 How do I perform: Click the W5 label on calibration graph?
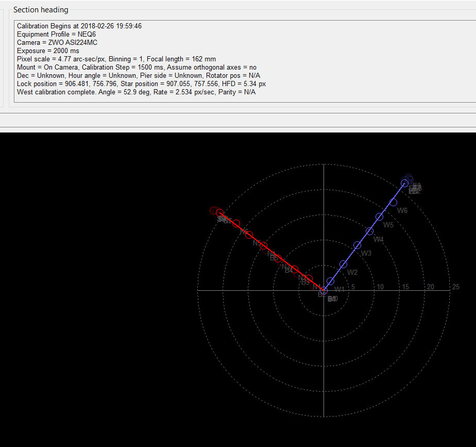tap(388, 225)
